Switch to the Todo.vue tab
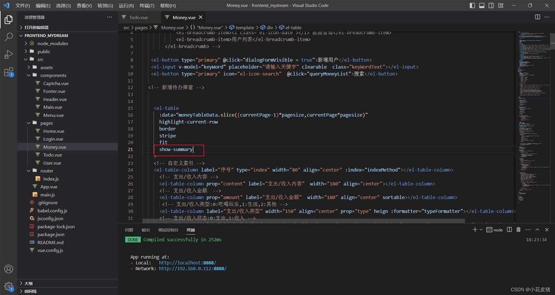 138,17
